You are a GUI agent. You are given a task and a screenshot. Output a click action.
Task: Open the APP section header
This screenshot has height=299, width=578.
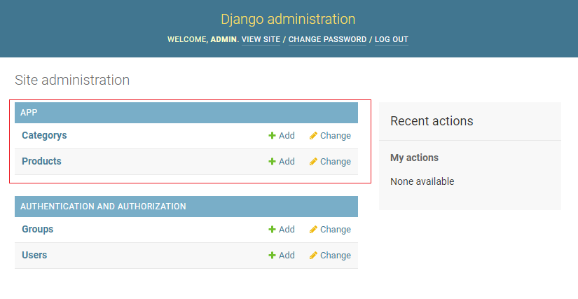[29, 113]
